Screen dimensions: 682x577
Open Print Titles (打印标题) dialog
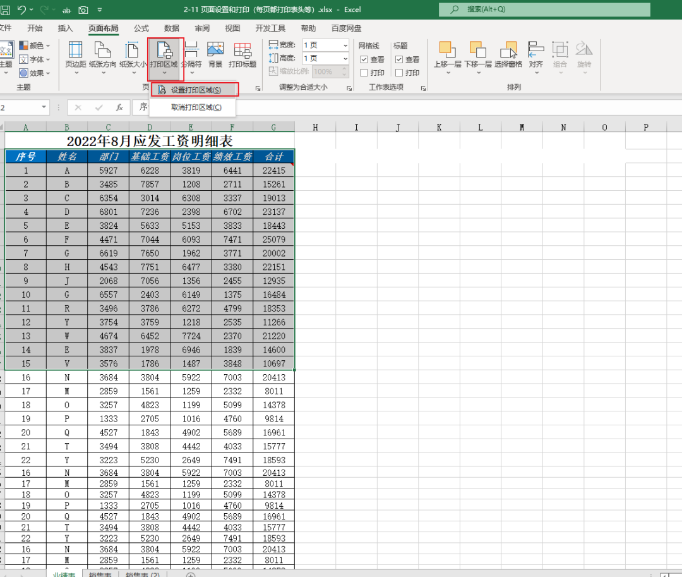242,55
